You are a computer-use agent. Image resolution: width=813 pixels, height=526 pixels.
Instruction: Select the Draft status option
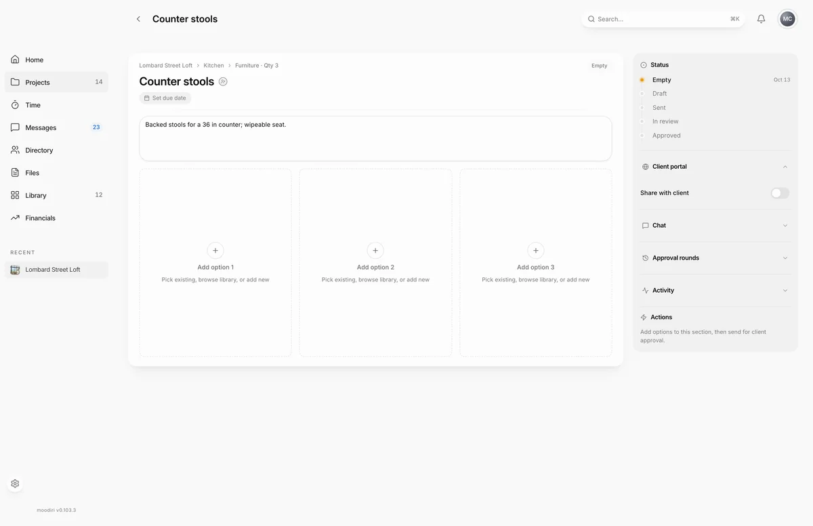pos(659,94)
